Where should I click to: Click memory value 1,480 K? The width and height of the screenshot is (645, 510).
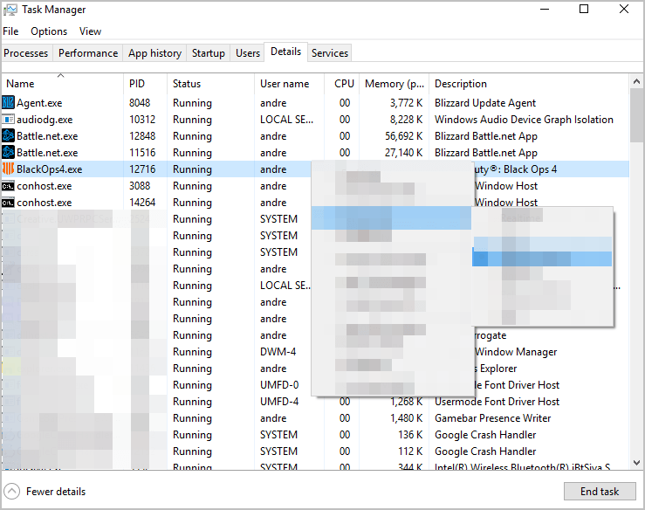tap(407, 418)
